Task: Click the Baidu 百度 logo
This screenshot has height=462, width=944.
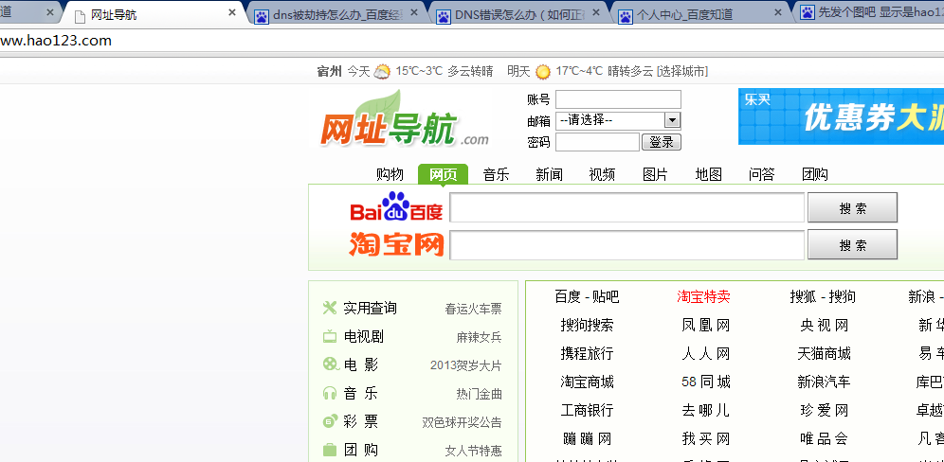Action: (396, 207)
